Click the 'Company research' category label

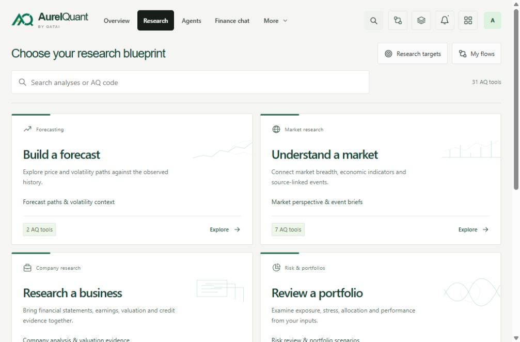coord(58,268)
